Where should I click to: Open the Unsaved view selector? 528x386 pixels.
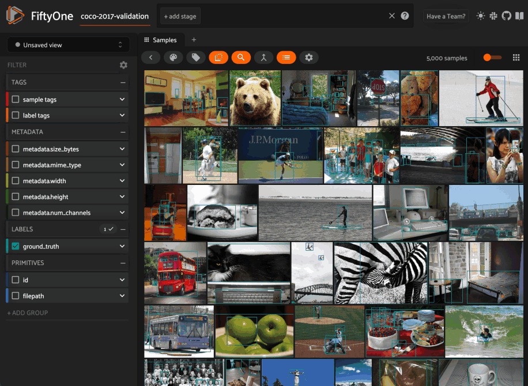(69, 45)
